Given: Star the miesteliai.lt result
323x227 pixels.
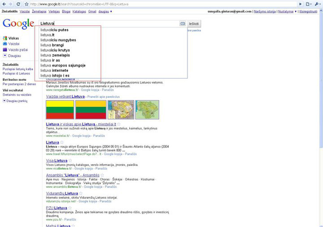Looking at the screenshot, I should [x=119, y=124].
